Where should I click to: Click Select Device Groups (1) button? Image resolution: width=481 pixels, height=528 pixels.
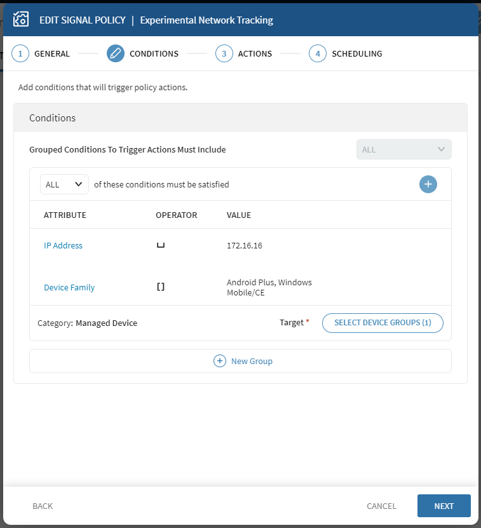coord(383,323)
